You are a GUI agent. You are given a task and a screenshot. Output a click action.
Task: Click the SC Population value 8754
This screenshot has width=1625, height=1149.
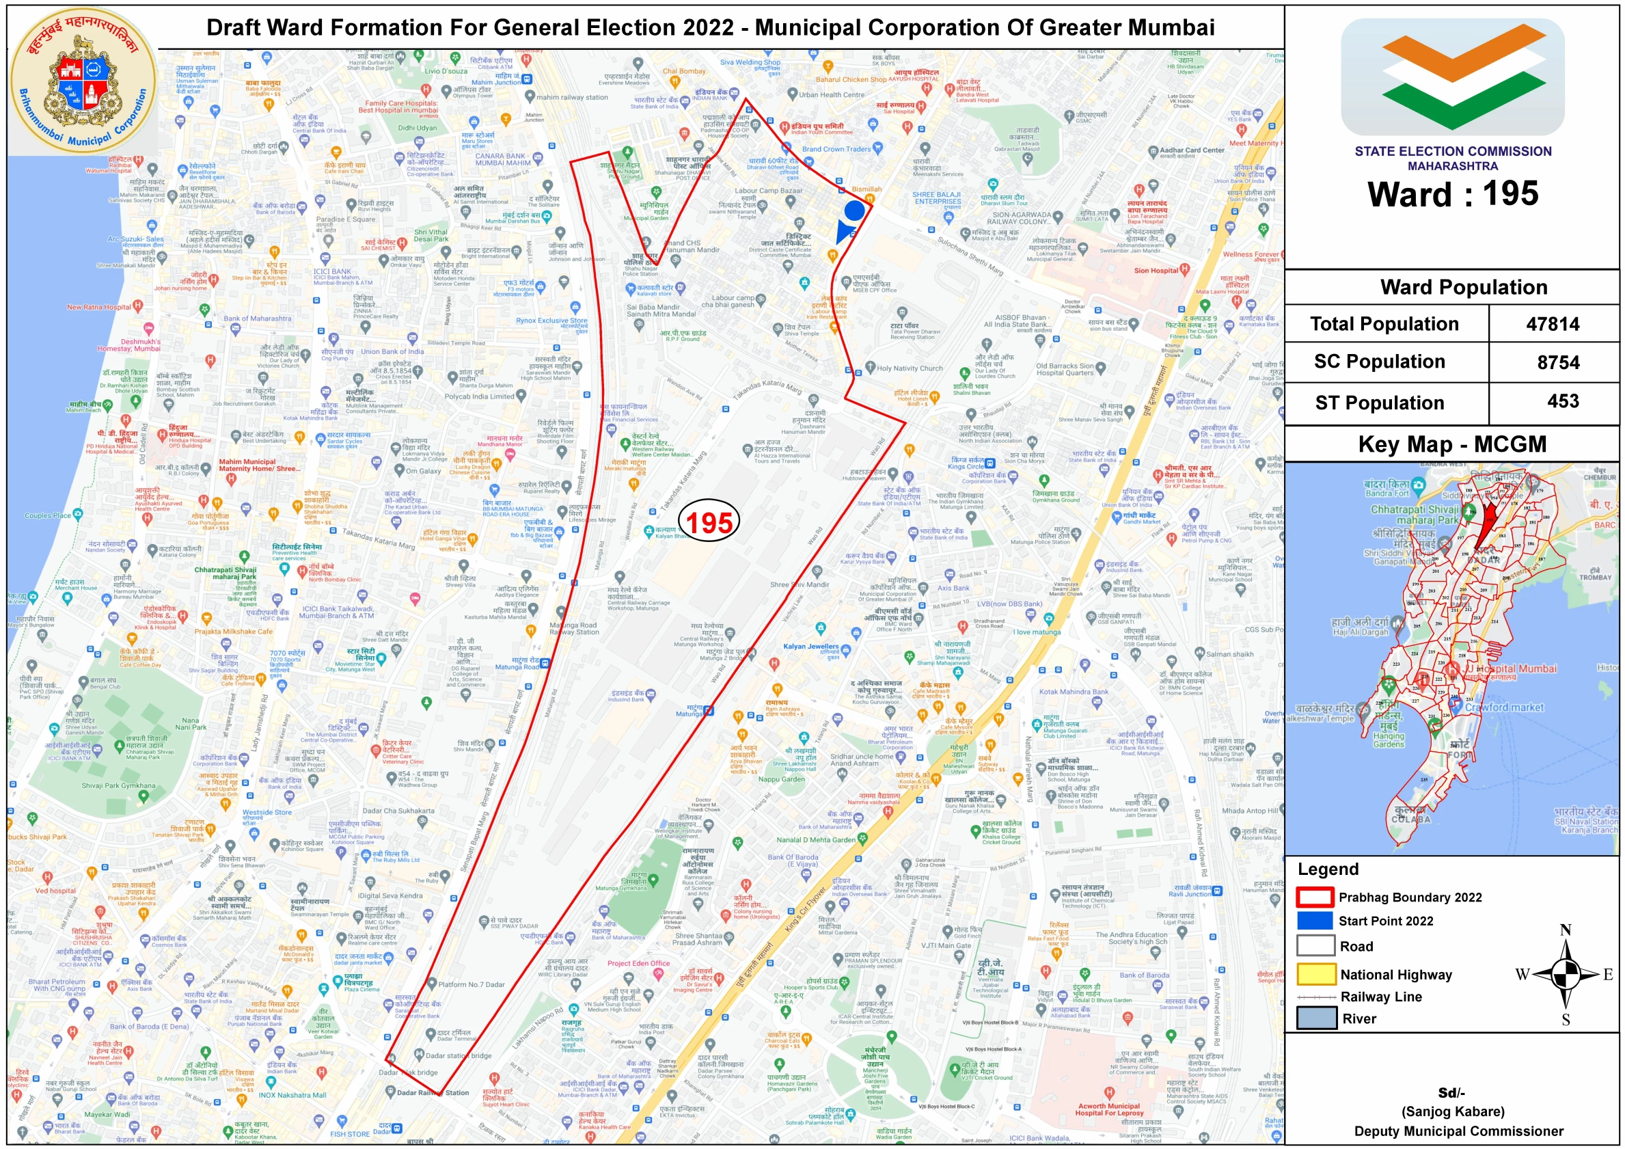tap(1558, 362)
